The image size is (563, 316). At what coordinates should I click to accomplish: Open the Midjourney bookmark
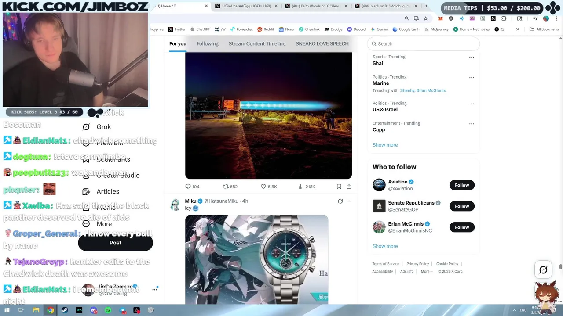[x=436, y=29]
